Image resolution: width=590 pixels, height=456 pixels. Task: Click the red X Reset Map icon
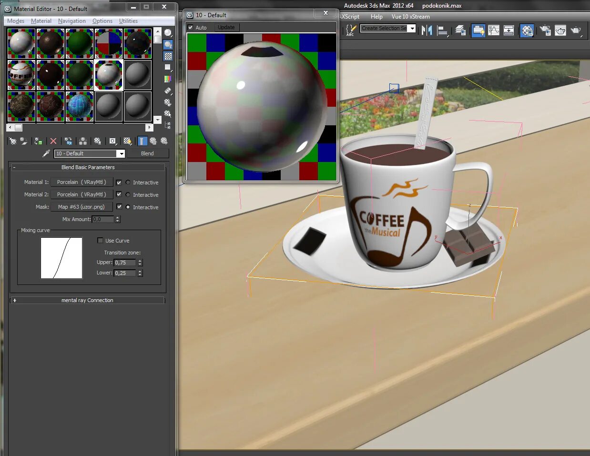tap(53, 141)
